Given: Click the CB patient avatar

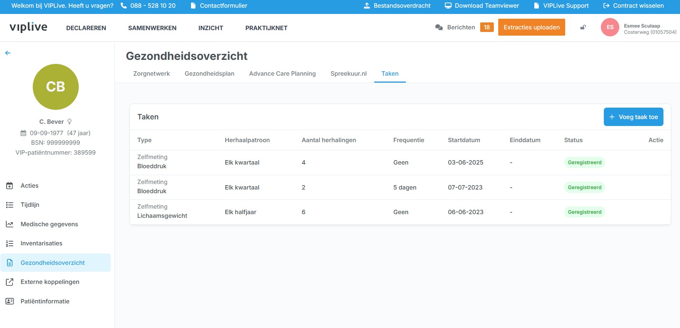Looking at the screenshot, I should (x=56, y=87).
